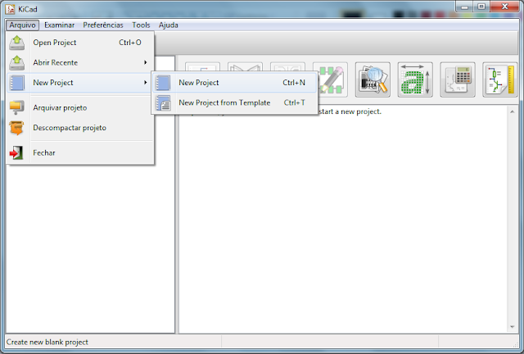This screenshot has height=354, width=524.
Task: Launch the PCB calculator tool
Action: click(x=458, y=79)
